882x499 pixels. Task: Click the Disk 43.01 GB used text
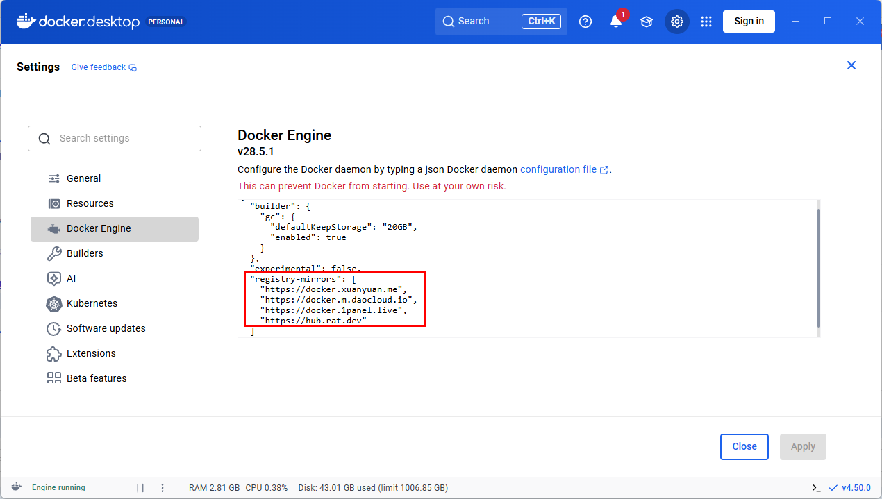(373, 488)
